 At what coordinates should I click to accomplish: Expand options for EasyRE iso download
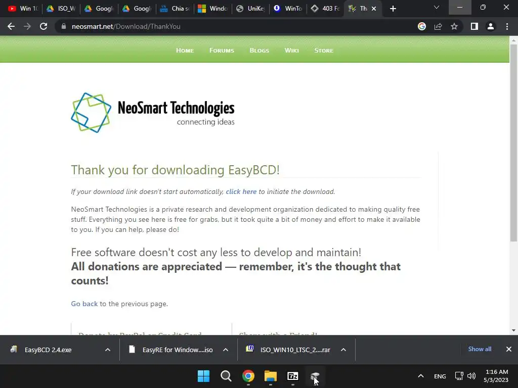226,350
